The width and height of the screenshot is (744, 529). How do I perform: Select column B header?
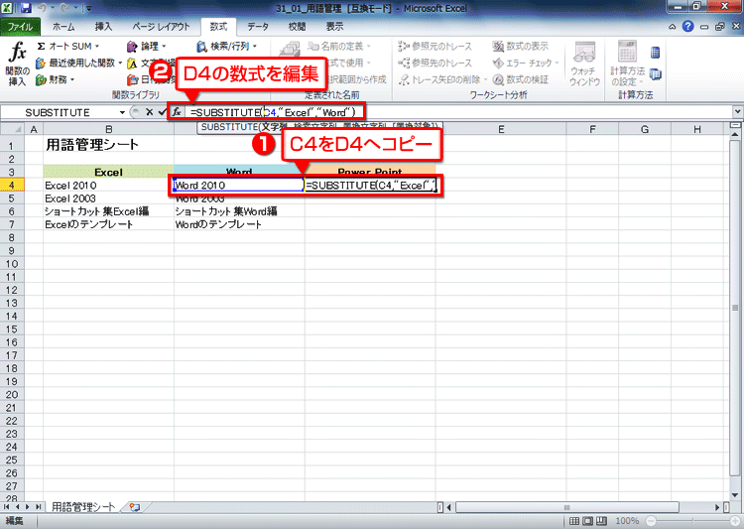[x=109, y=129]
